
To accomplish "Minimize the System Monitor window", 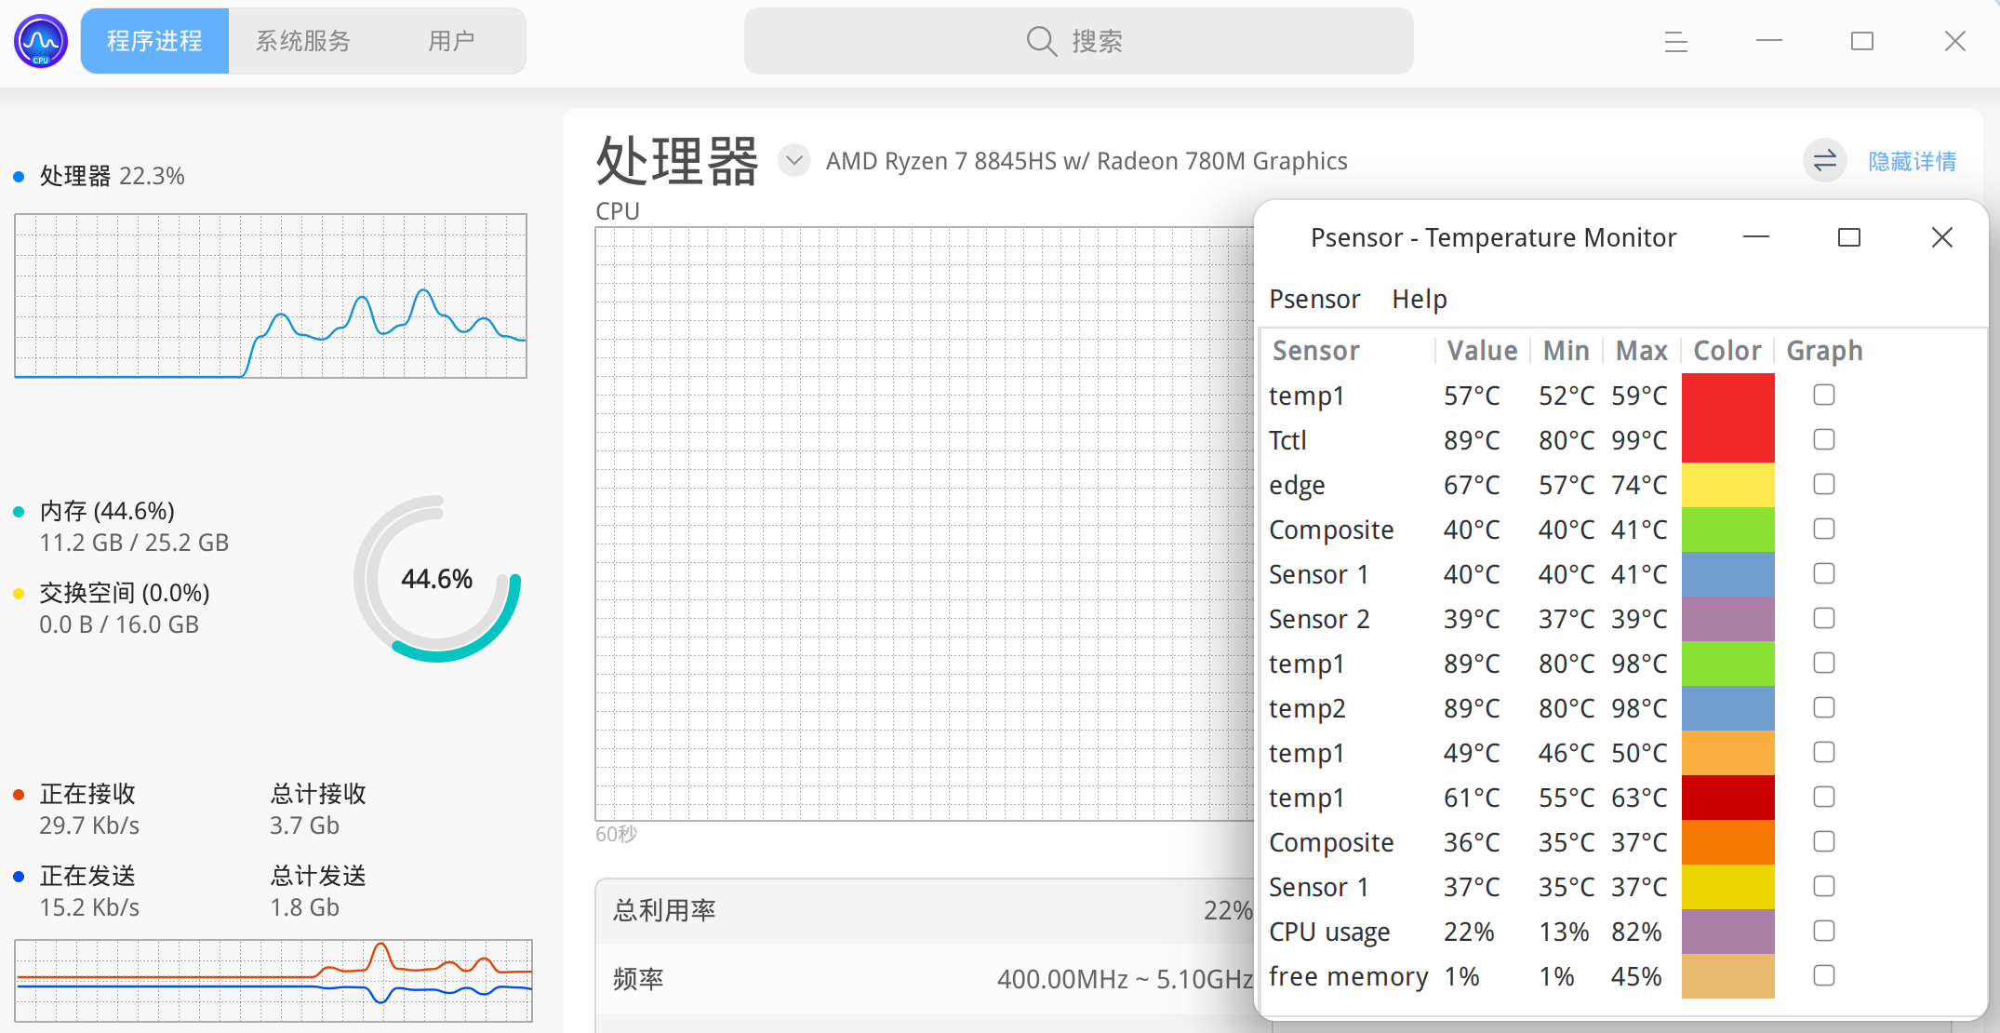I will [x=1769, y=41].
